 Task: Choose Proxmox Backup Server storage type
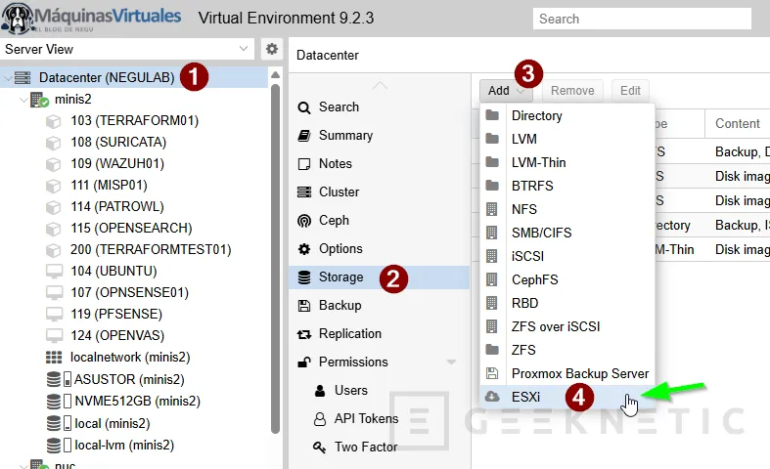coord(567,374)
